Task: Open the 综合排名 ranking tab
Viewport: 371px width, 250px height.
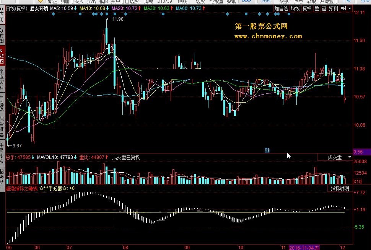Action: [x=2, y=126]
